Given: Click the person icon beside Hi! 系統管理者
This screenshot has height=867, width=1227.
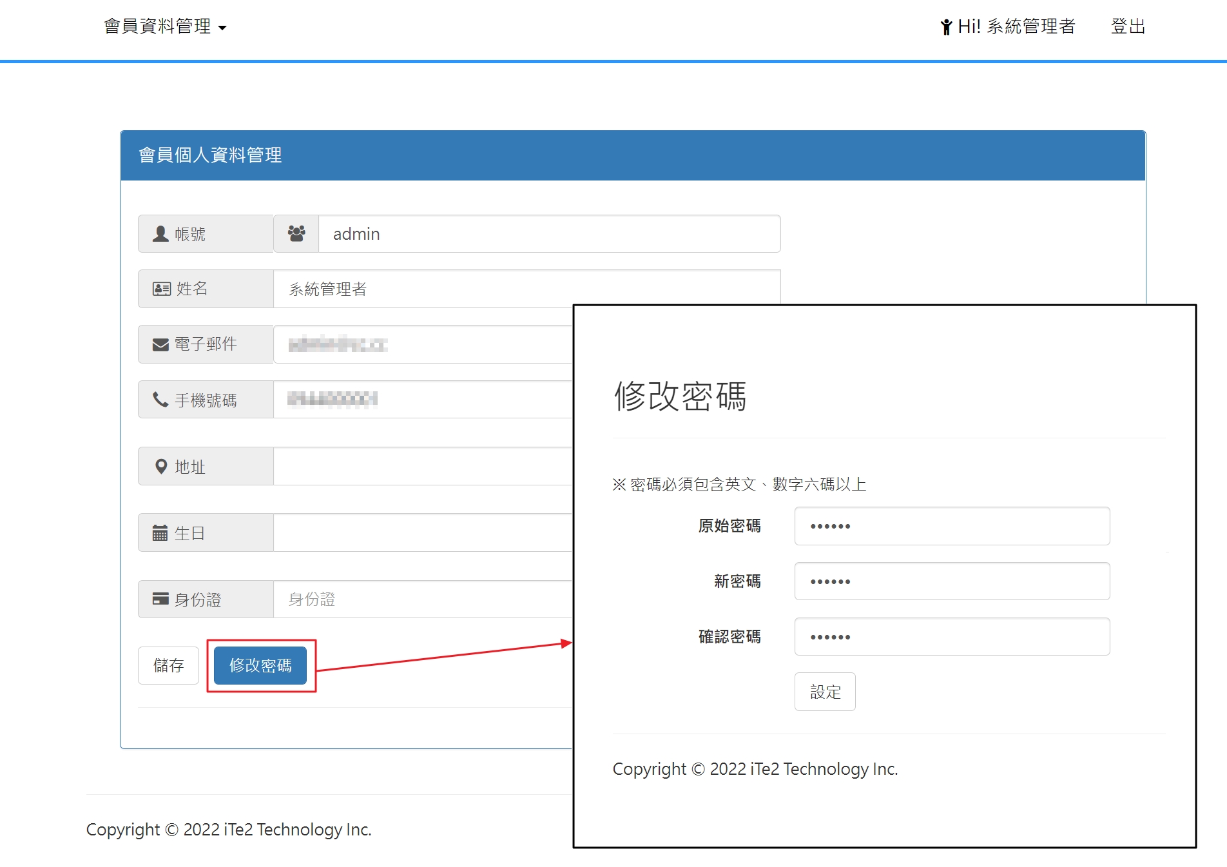Looking at the screenshot, I should click(946, 27).
